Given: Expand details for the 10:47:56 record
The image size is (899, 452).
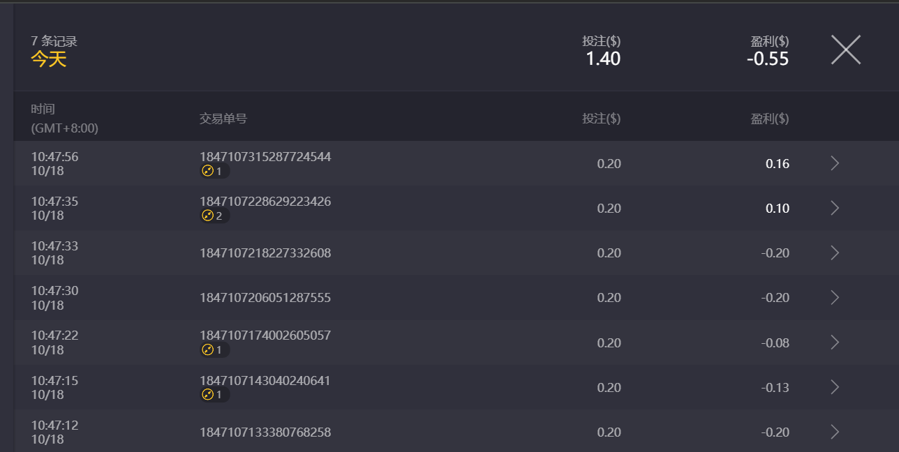Looking at the screenshot, I should click(835, 163).
